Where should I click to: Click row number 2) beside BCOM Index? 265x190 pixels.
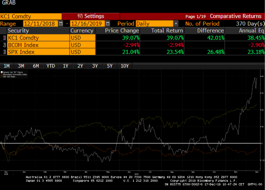pos(4,45)
